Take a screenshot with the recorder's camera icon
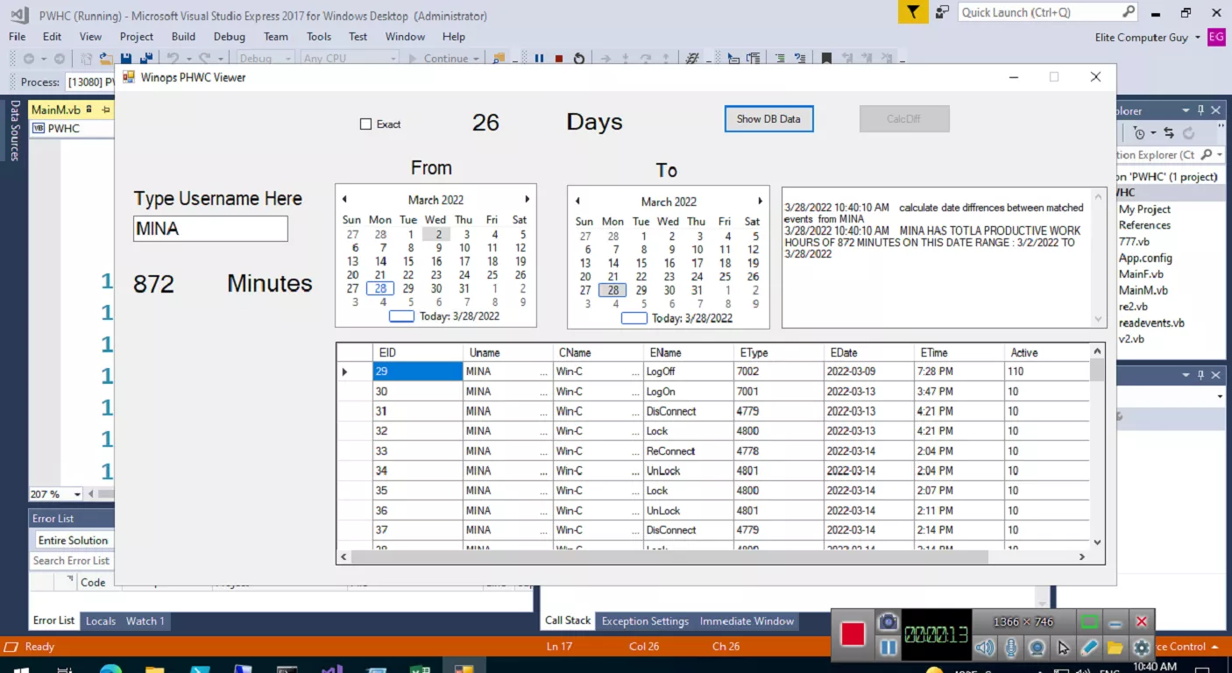Image resolution: width=1232 pixels, height=673 pixels. click(888, 621)
